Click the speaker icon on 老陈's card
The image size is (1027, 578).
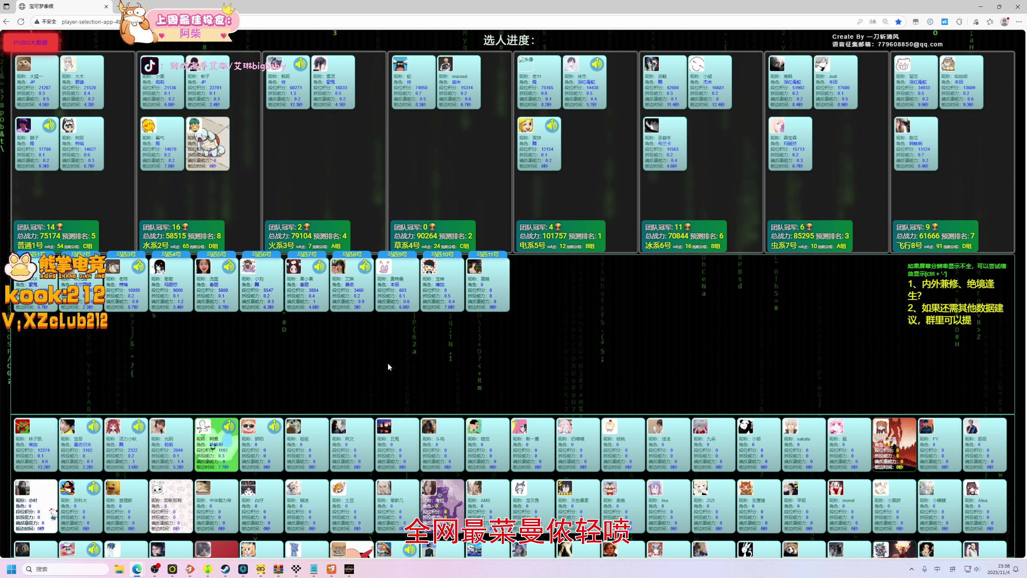point(138,266)
